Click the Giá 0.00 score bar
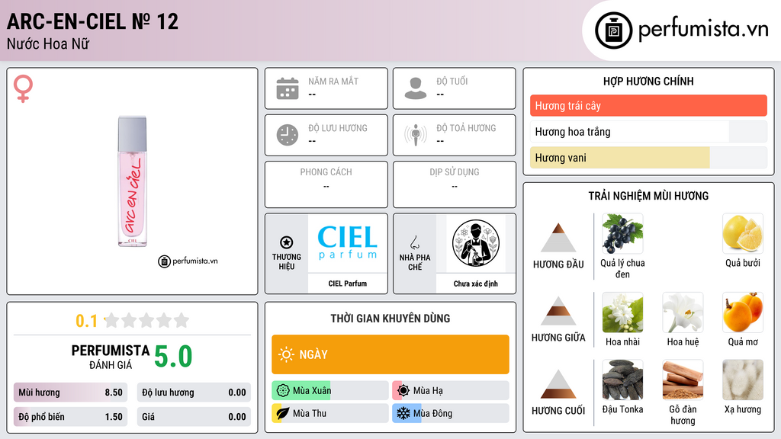781x439 pixels. 194,417
